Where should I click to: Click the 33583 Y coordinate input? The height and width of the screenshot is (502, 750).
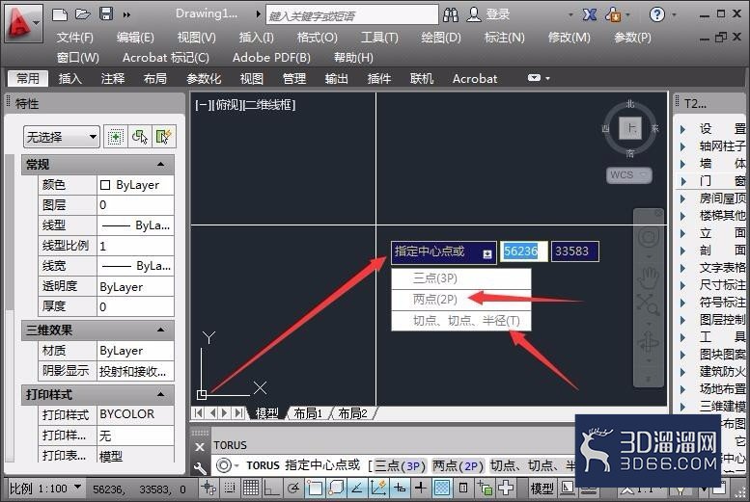coord(574,251)
